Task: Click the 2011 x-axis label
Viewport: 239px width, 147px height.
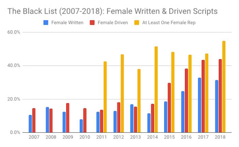Action: (x=102, y=137)
